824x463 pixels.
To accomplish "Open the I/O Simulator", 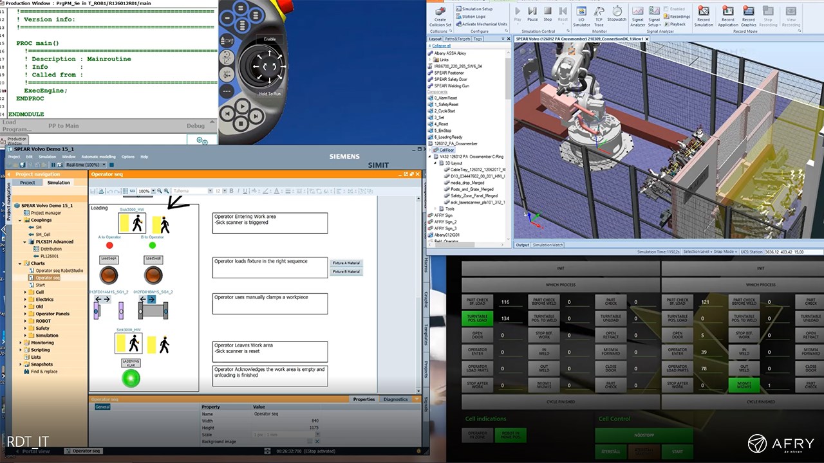I will (581, 17).
